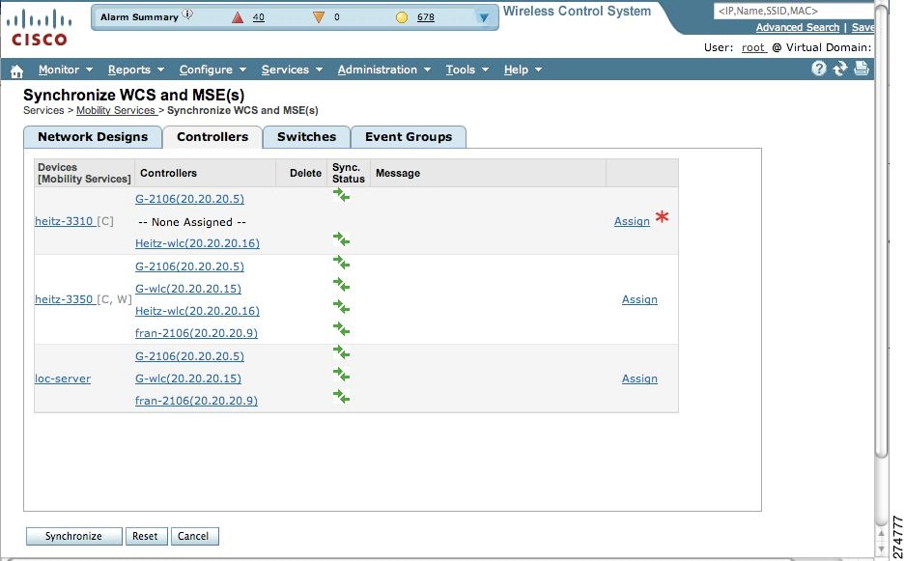Click the root user link

[x=753, y=47]
